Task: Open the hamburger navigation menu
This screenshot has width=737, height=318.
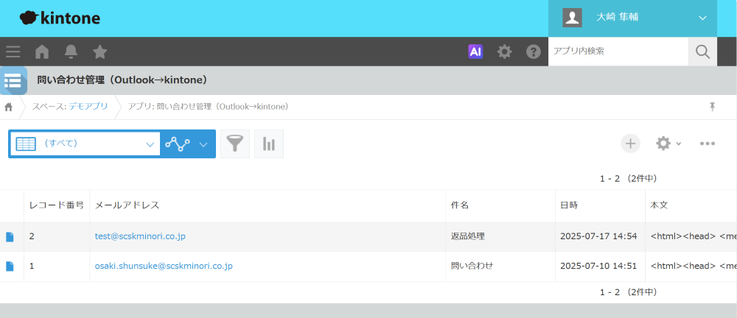Action: 13,52
